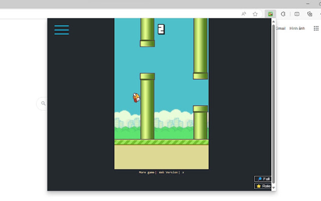Viewport: 321px width, 201px height.
Task: Click the refresh extension icon in toolbar
Action: (284, 14)
